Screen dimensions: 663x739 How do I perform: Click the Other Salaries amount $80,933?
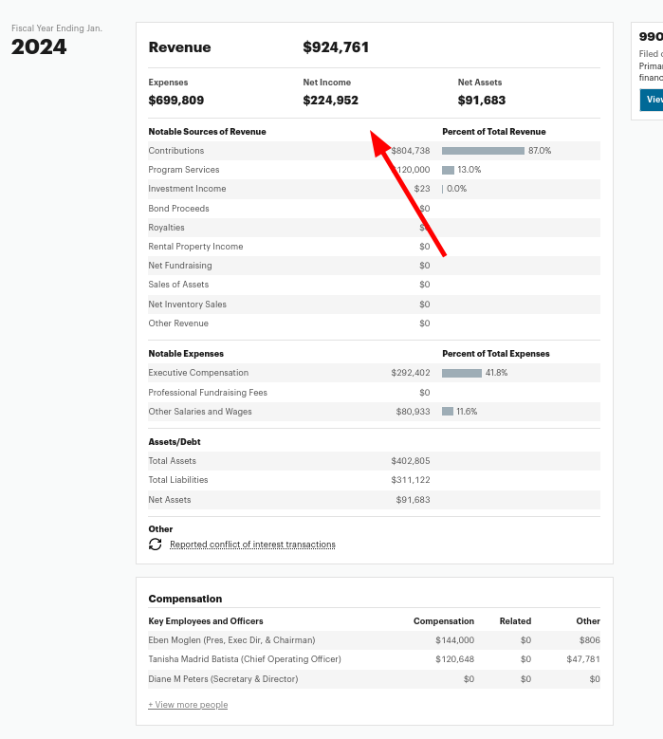[413, 412]
